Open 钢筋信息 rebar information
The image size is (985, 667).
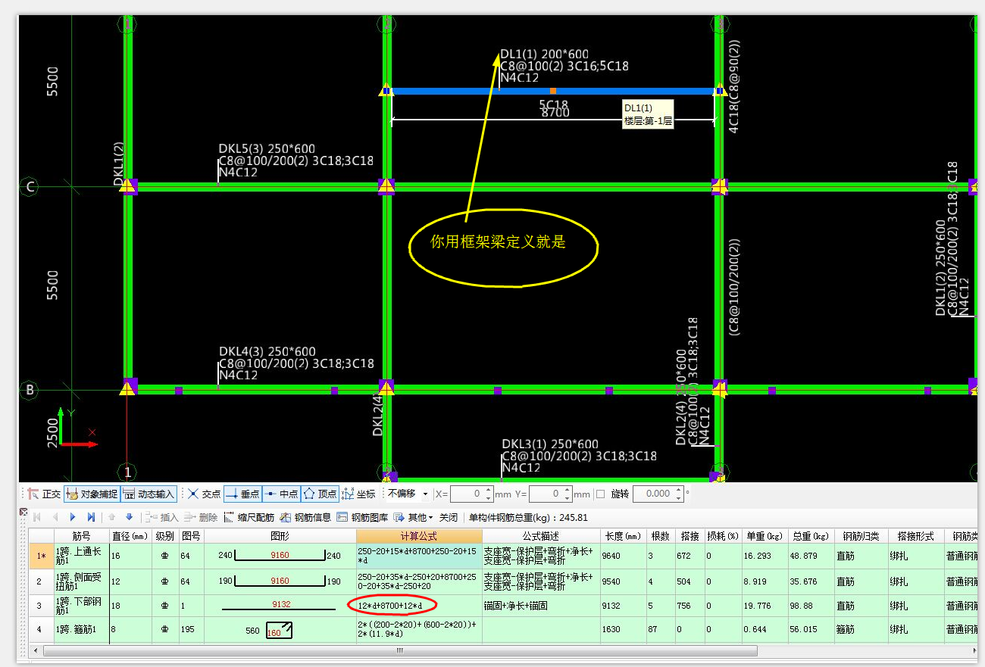pyautogui.click(x=305, y=518)
